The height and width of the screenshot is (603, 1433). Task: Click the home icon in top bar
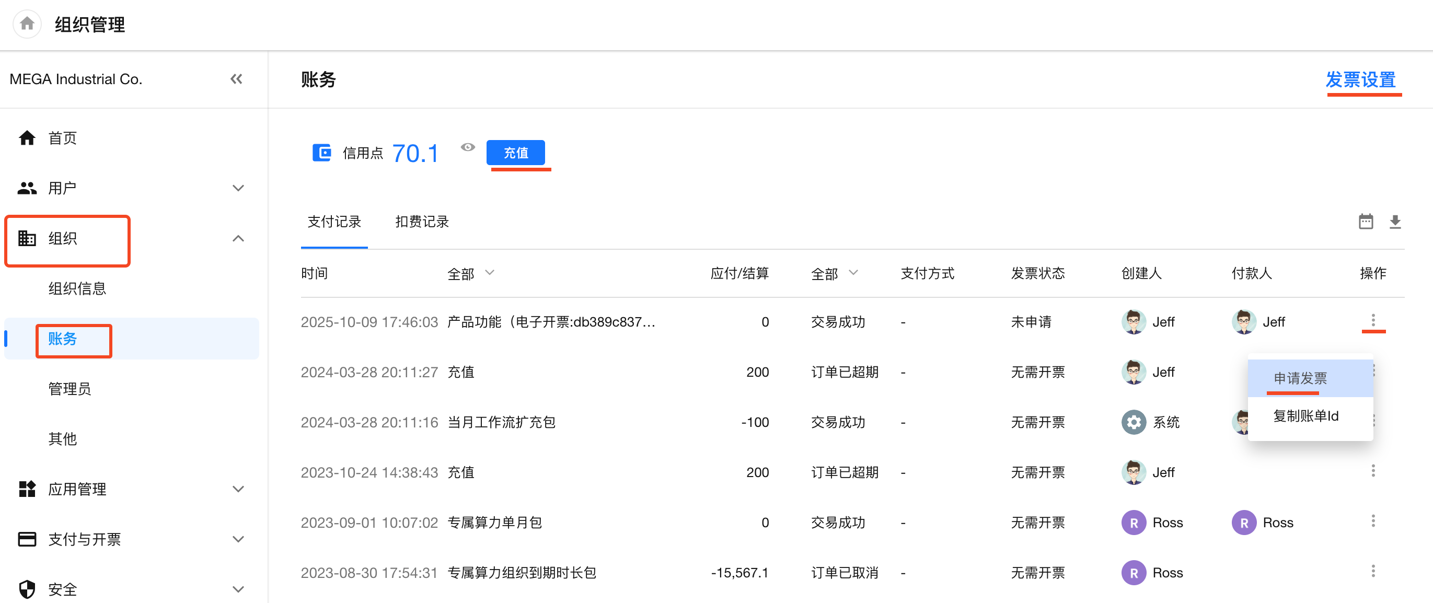pos(27,24)
